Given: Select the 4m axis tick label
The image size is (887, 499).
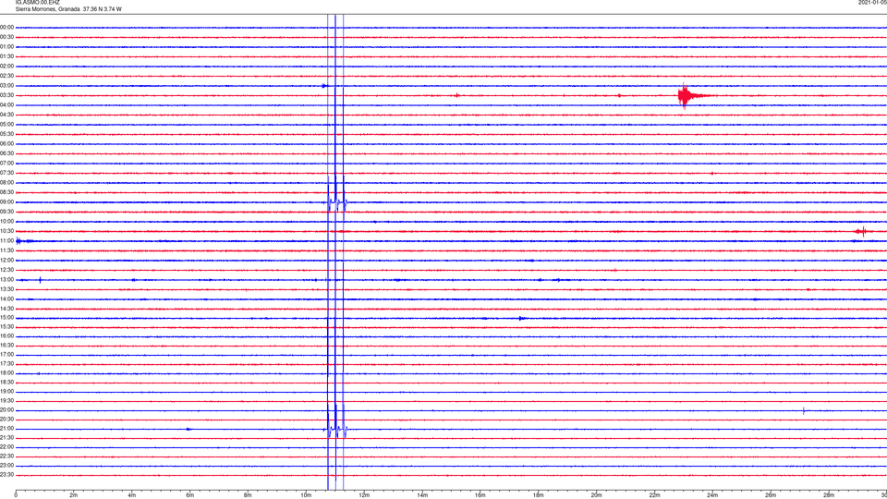Looking at the screenshot, I should tap(132, 495).
